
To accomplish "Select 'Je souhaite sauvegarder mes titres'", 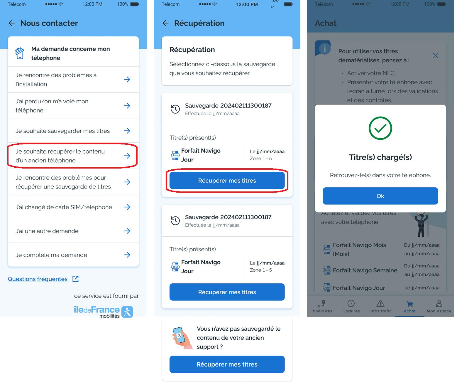I will [73, 131].
